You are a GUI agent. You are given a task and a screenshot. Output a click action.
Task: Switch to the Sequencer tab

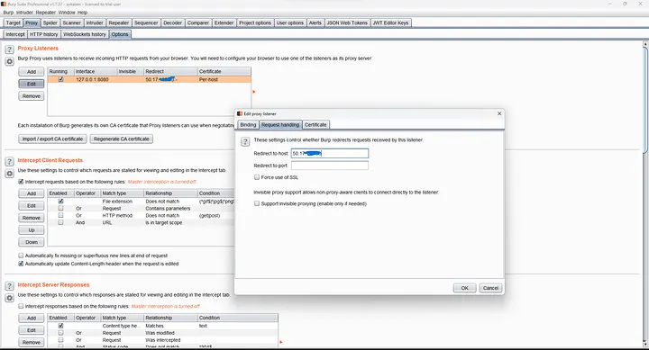146,22
